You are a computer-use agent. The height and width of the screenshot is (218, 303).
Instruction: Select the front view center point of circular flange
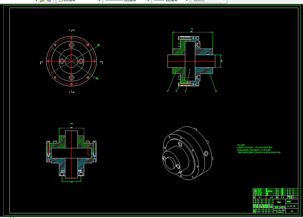coord(72,61)
